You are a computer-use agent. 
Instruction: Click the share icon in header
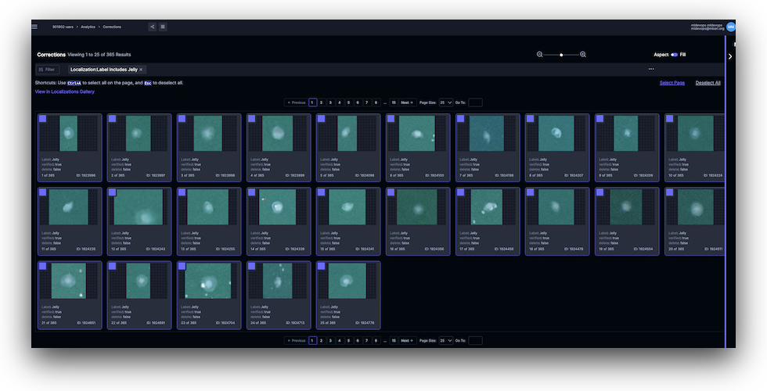152,27
